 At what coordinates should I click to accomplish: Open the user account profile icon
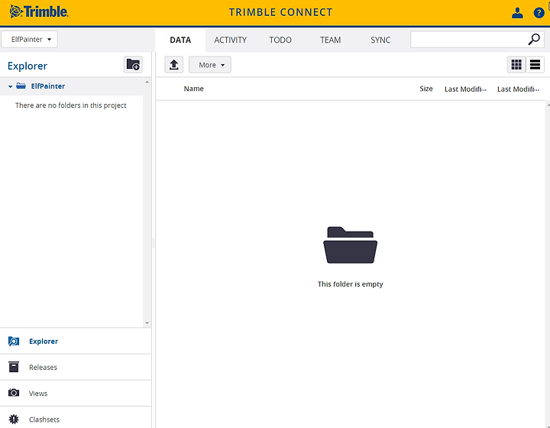pyautogui.click(x=517, y=13)
